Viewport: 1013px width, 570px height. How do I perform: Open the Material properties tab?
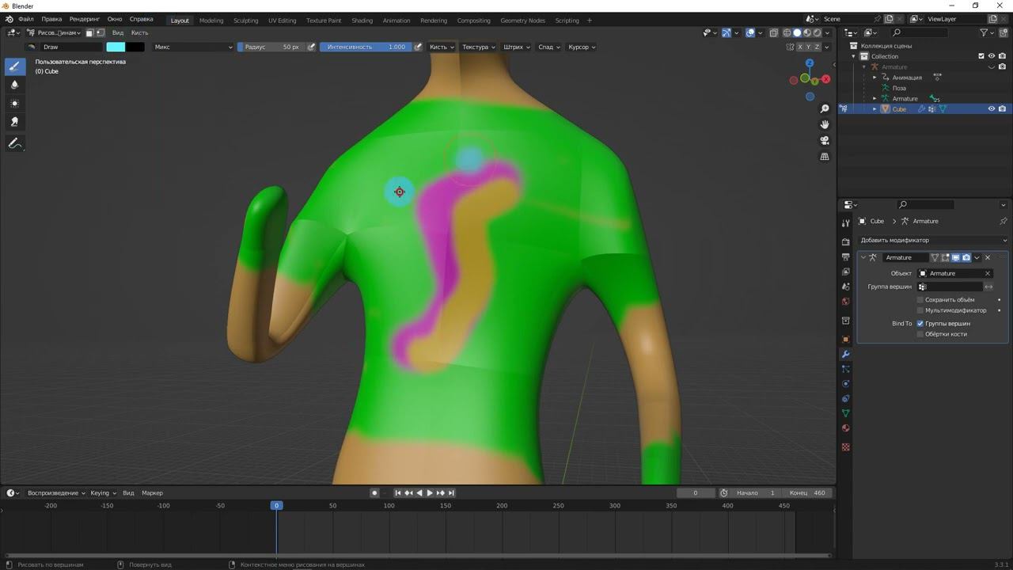pos(845,428)
